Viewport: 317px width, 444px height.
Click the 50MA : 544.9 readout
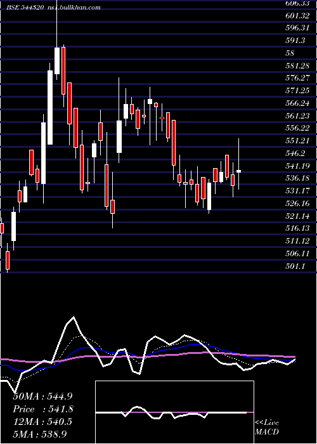click(42, 396)
